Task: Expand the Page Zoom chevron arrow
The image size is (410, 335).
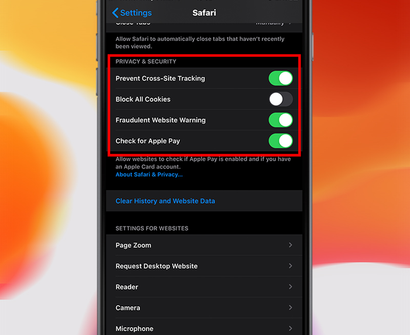Action: pos(291,245)
